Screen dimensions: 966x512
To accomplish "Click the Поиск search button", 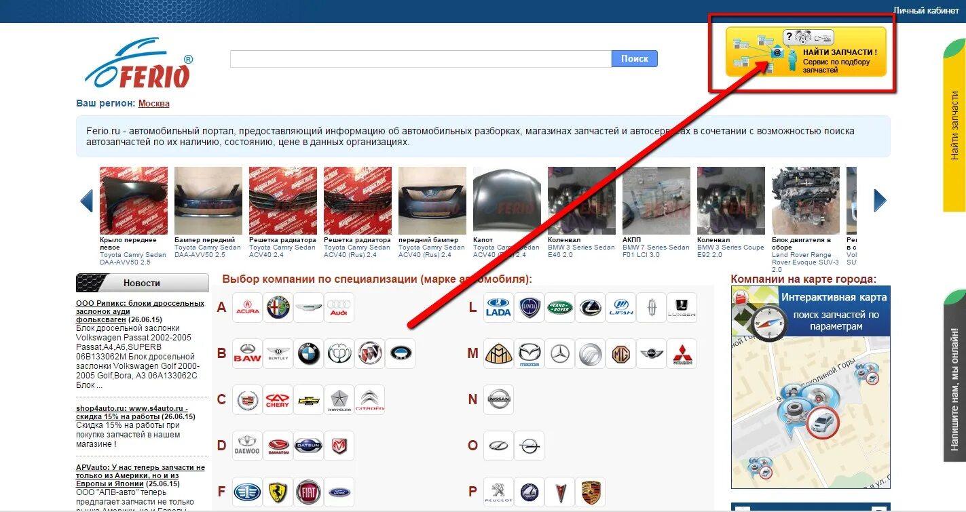I will click(635, 59).
